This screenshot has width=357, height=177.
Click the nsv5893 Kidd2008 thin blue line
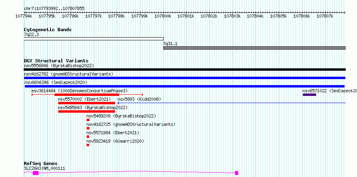[x=232, y=103]
